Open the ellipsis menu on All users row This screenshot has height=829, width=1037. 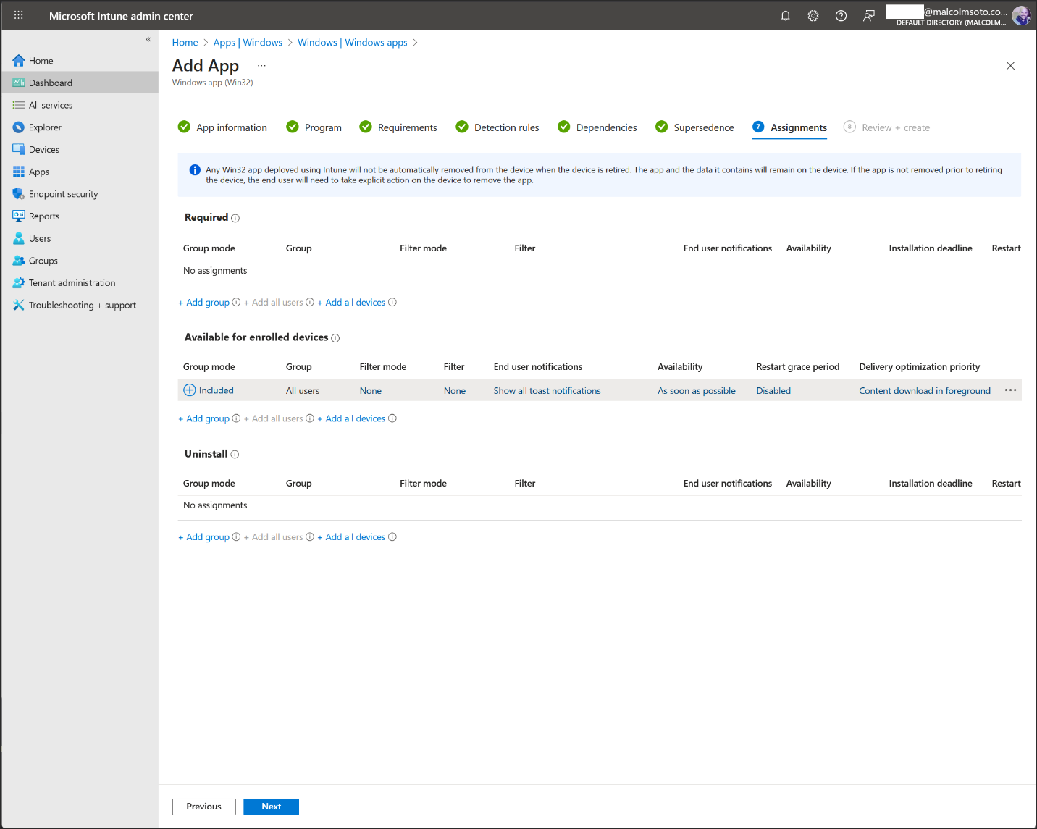(x=1010, y=390)
